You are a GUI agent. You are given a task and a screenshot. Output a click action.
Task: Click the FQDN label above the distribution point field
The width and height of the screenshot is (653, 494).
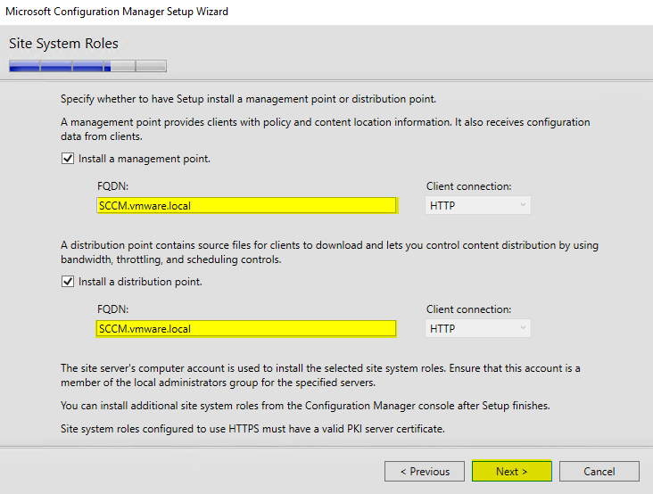coord(112,309)
